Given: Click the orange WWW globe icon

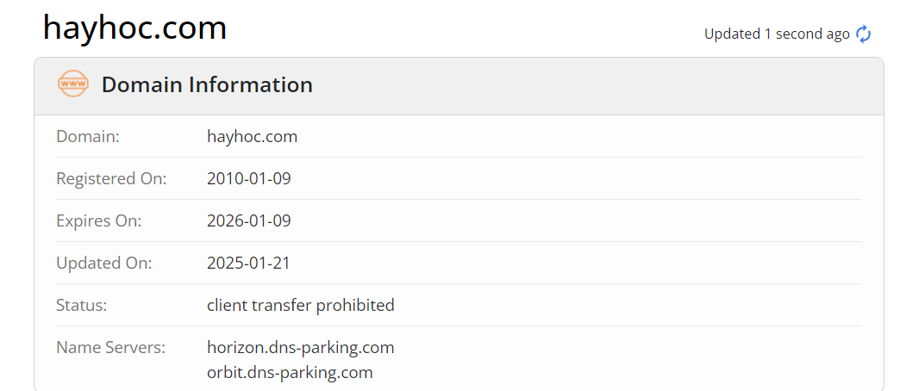Looking at the screenshot, I should [x=73, y=84].
